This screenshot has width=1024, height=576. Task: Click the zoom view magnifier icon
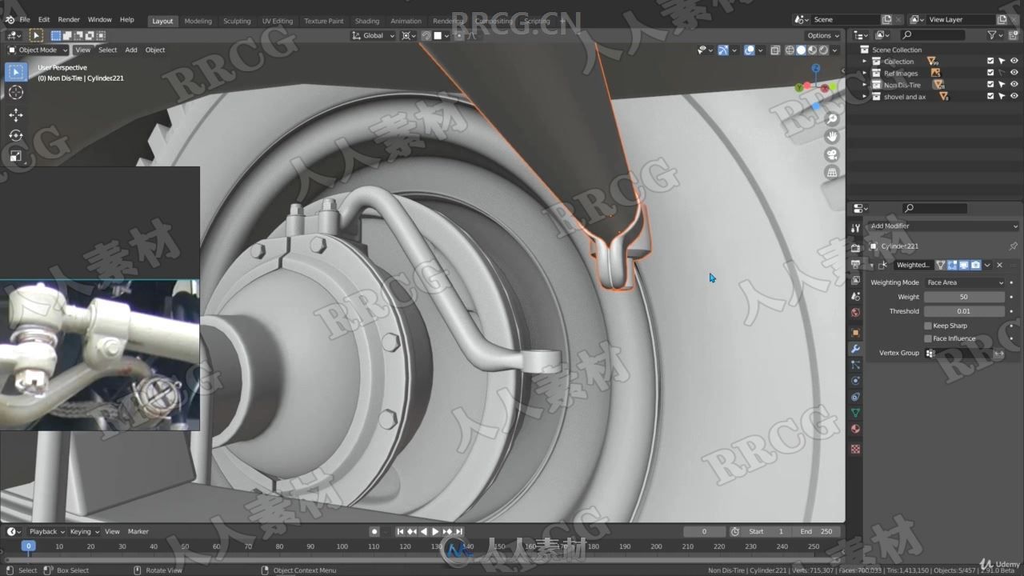(832, 119)
